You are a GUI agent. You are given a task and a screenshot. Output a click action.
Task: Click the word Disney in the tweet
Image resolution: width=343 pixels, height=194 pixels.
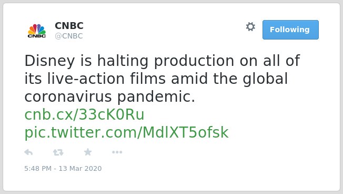coord(49,61)
